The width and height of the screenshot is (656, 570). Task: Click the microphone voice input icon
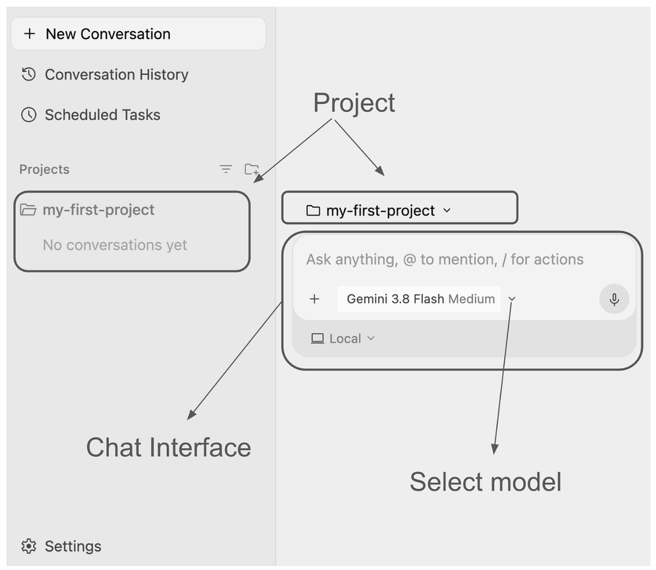[614, 299]
